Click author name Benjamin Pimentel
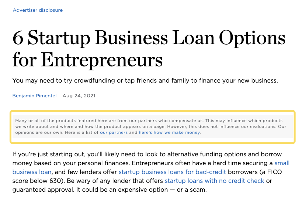The width and height of the screenshot is (302, 198). click(34, 96)
